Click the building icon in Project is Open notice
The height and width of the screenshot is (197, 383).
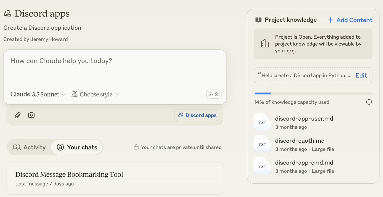coord(265,43)
